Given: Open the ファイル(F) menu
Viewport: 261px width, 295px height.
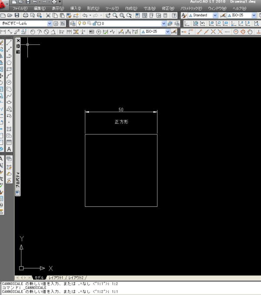Looking at the screenshot, I should 20,8.
